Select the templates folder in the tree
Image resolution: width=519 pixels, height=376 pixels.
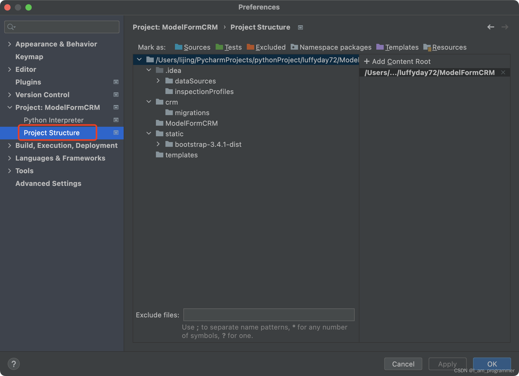tap(181, 155)
